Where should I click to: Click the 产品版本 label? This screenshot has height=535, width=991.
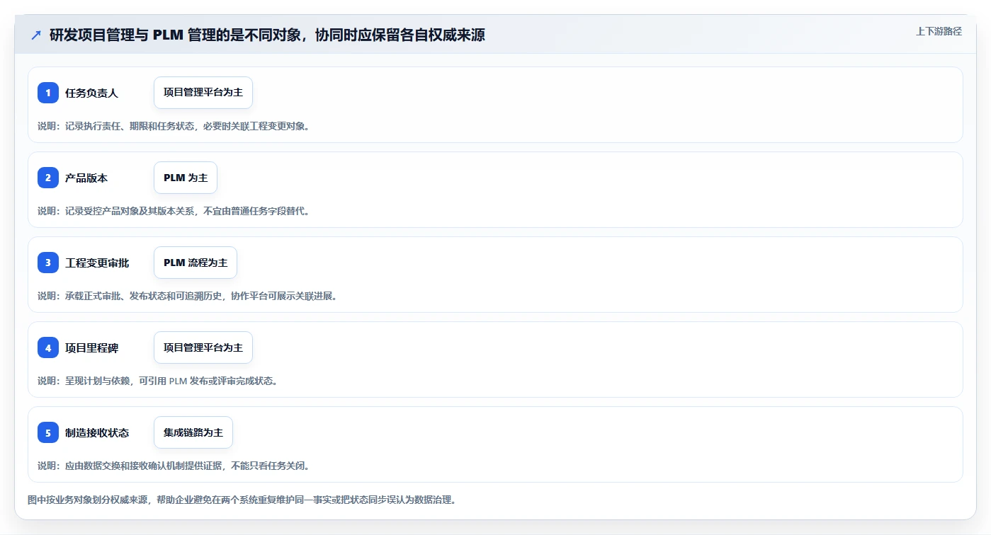tap(86, 178)
